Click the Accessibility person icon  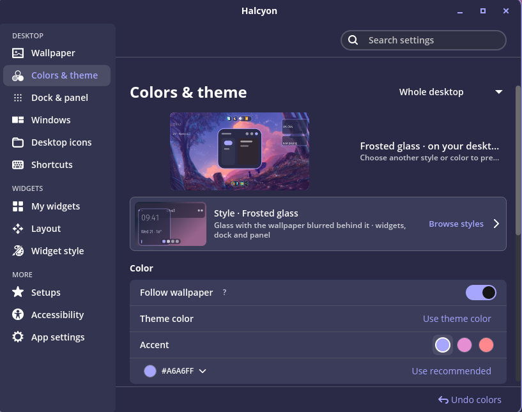[18, 314]
